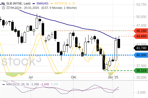Click the Okt marker on time axis
This screenshot has width=148, height=98.
[73, 77]
